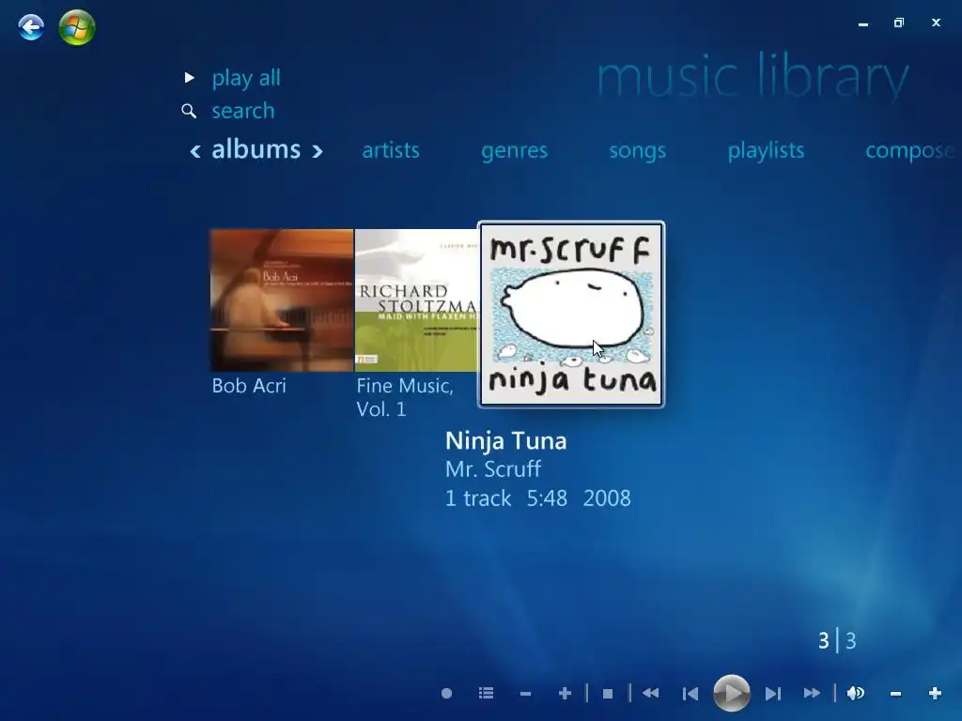Screen dimensions: 962x721
Task: Mute audio with the speaker icon
Action: coord(855,694)
